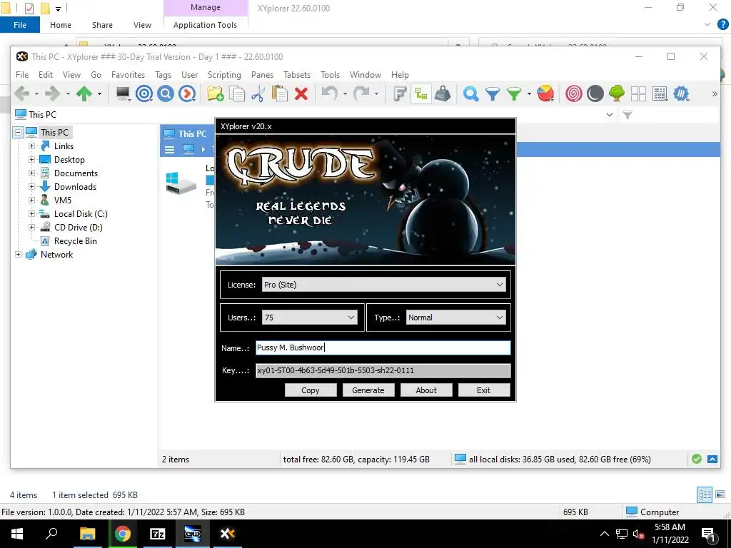Viewport: 731px width, 548px height.
Task: Click the Copy pages icon in toolbar
Action: (237, 93)
